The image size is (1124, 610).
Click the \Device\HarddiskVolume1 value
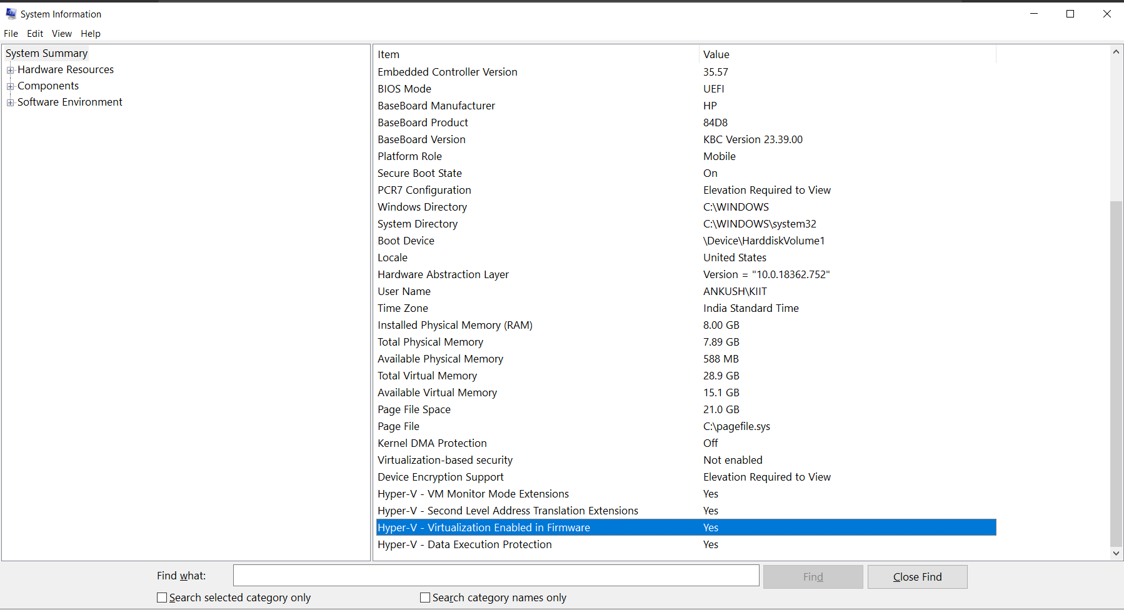(764, 241)
